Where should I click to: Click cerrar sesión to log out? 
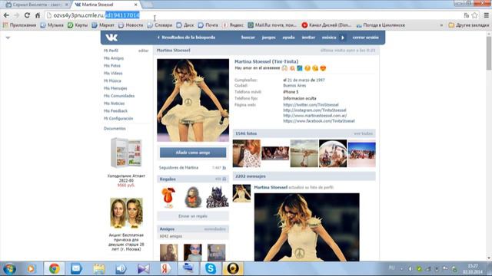pos(366,38)
